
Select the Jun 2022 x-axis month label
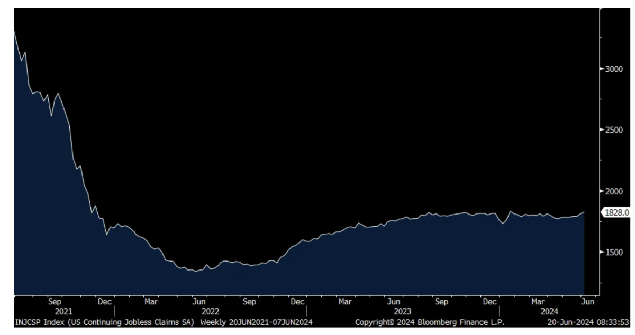tap(198, 302)
